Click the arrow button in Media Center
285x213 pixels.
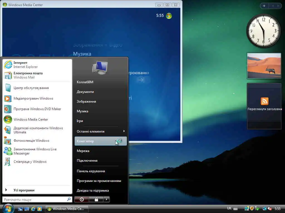(x=141, y=80)
